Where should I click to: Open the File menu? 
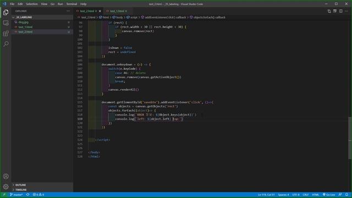point(12,4)
